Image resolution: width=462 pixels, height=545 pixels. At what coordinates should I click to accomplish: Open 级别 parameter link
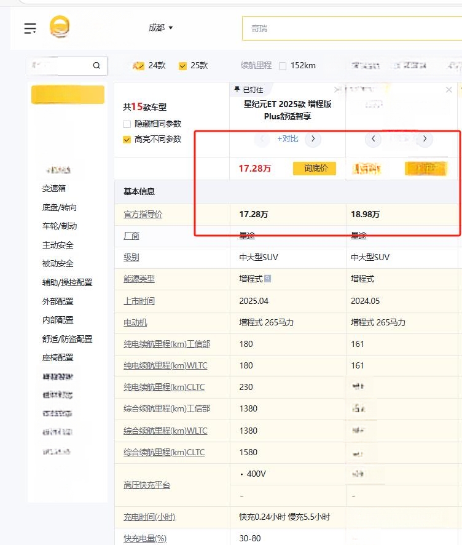131,258
